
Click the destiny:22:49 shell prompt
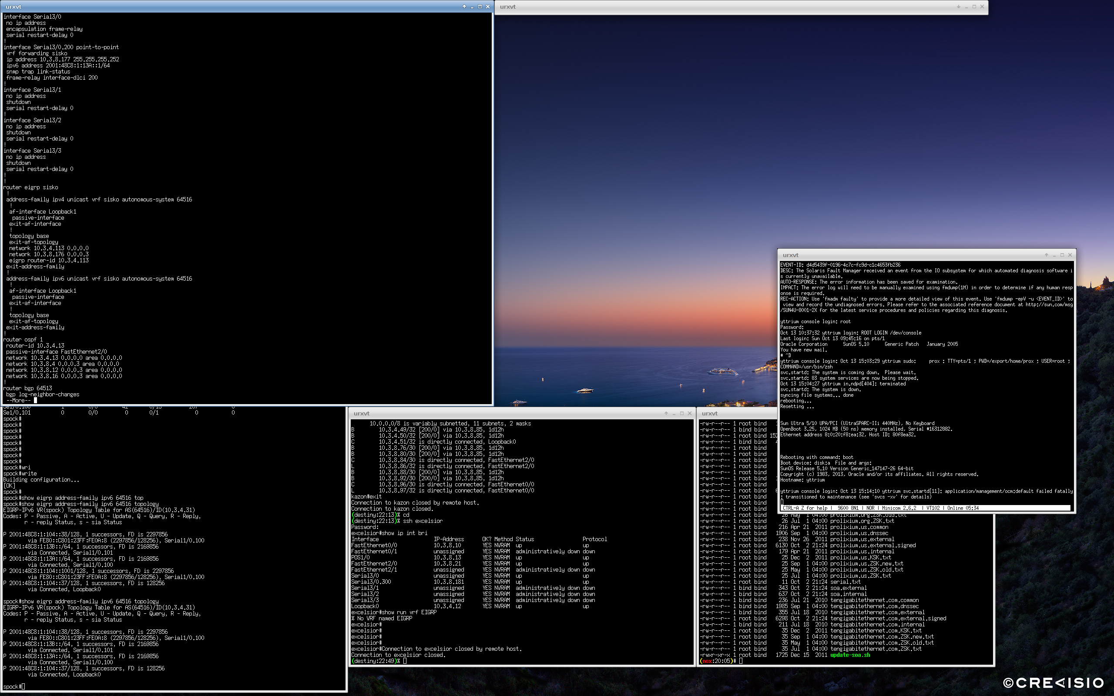376,661
